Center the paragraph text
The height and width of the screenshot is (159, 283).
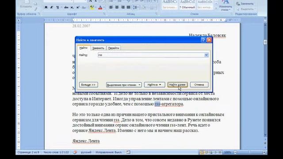click(117, 8)
